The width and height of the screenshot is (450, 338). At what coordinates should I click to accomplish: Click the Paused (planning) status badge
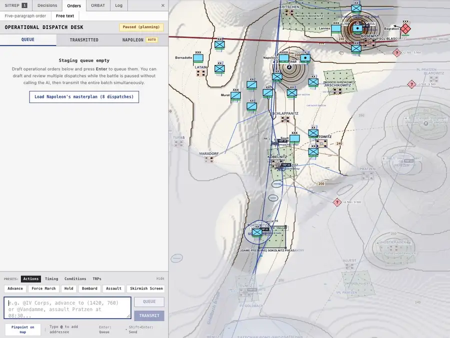(141, 27)
